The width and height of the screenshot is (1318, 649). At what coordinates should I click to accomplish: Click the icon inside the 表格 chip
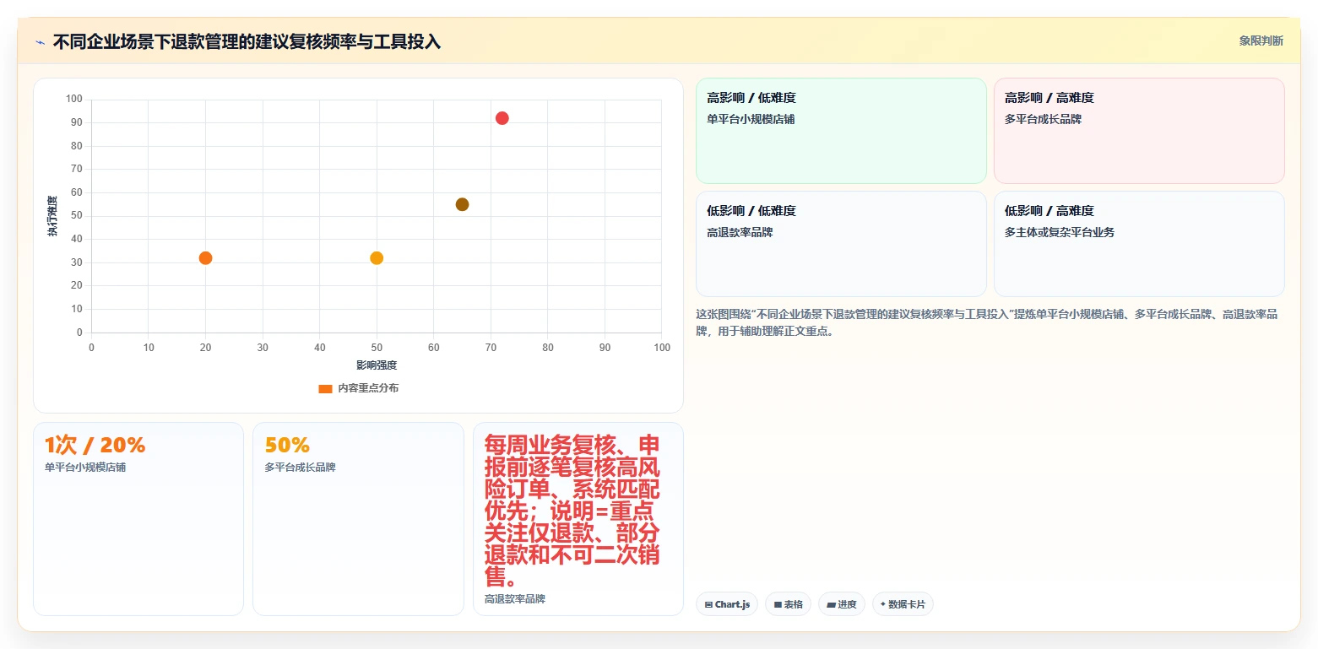pyautogui.click(x=778, y=605)
